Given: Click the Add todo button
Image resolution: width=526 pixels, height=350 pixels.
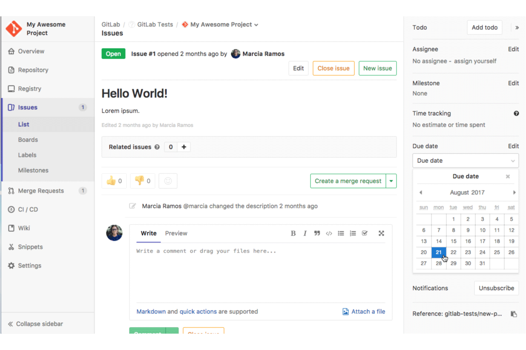Looking at the screenshot, I should pos(485,27).
